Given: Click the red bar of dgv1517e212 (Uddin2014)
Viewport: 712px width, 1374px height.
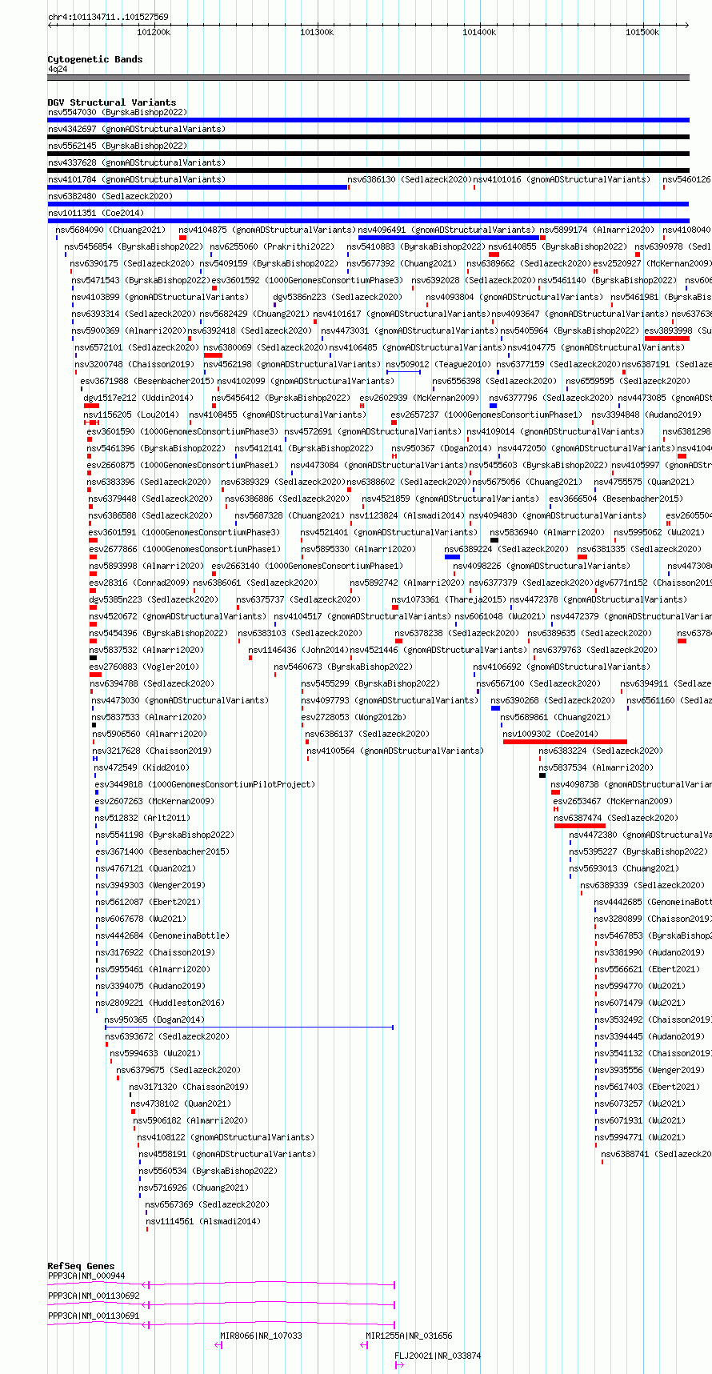Looking at the screenshot, I should pyautogui.click(x=91, y=406).
